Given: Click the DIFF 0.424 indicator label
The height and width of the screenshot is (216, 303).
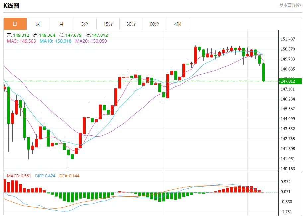Looking at the screenshot, I should click(x=45, y=176).
